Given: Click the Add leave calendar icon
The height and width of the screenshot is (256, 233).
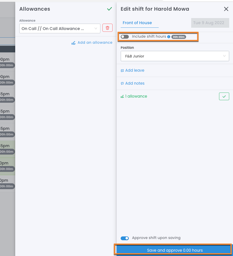Looking at the screenshot, I should click(122, 71).
